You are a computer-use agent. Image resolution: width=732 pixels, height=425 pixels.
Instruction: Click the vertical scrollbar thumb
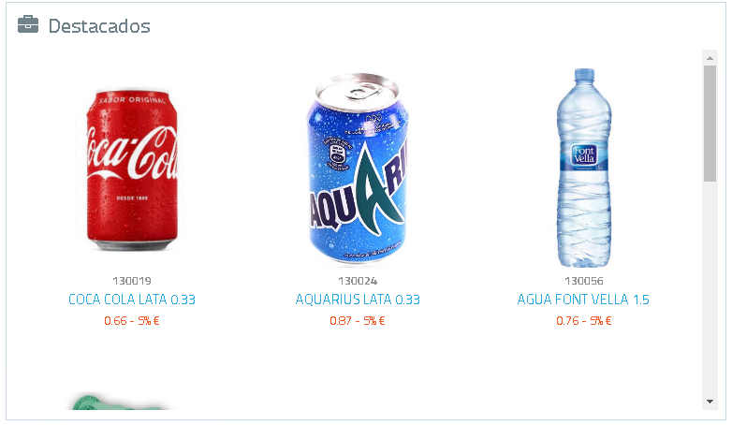tap(710, 124)
